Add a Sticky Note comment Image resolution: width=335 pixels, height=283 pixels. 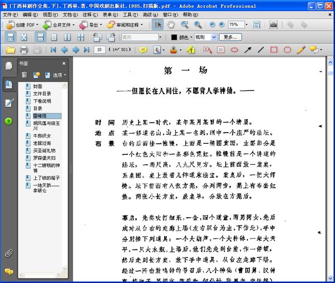tap(143, 50)
